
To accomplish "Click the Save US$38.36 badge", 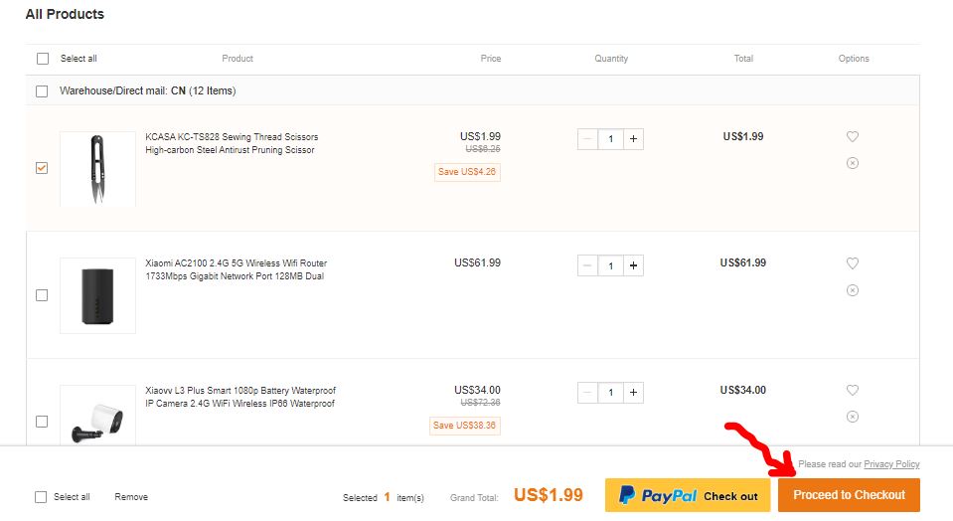I will 464,426.
